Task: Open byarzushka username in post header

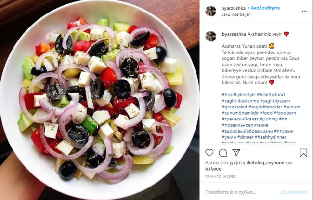Action: tap(233, 8)
